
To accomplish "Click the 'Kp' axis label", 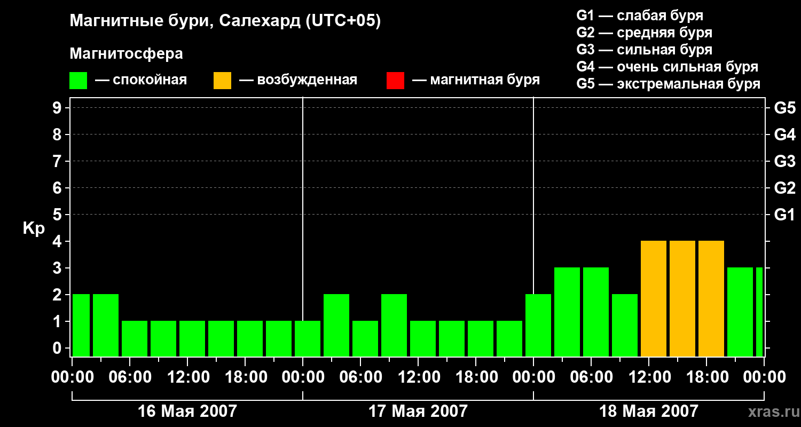I will click(x=34, y=228).
